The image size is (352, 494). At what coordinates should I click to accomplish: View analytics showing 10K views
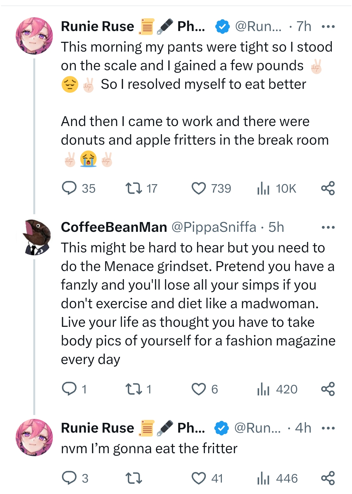click(x=263, y=188)
